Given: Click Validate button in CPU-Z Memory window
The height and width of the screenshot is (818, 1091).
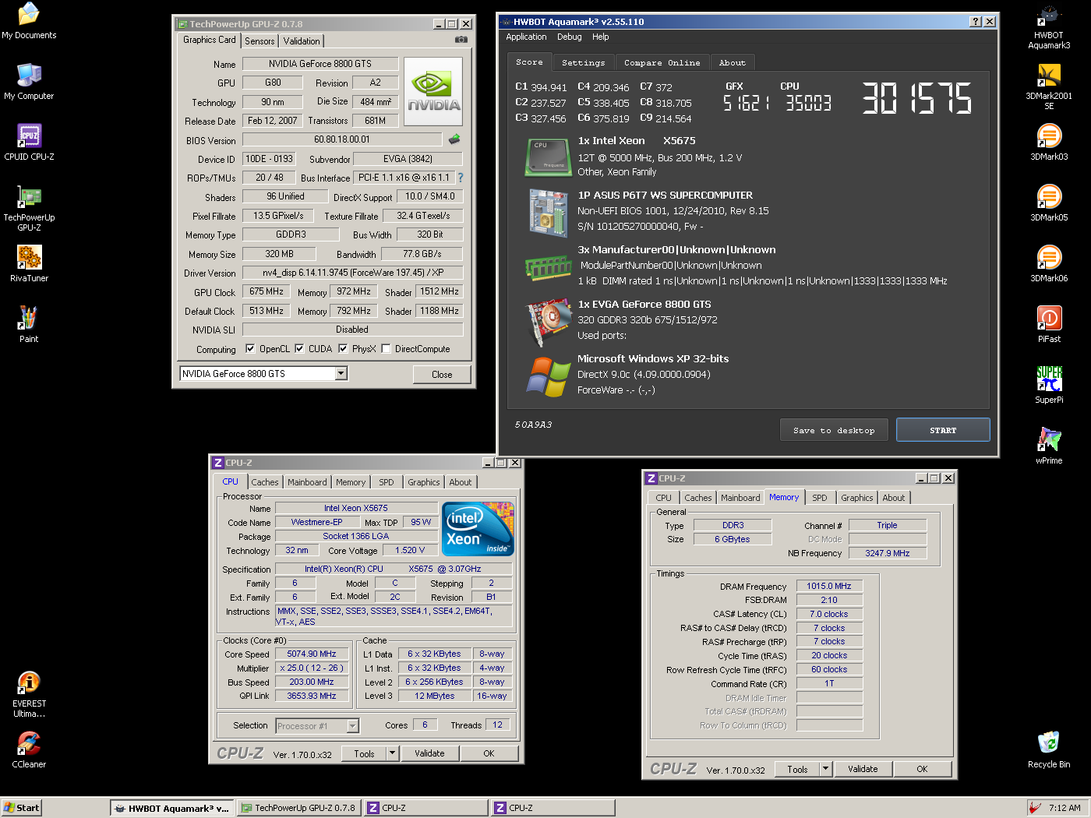Looking at the screenshot, I should click(863, 769).
